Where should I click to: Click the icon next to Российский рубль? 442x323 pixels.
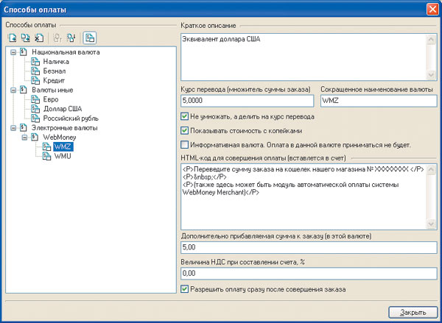(35, 118)
